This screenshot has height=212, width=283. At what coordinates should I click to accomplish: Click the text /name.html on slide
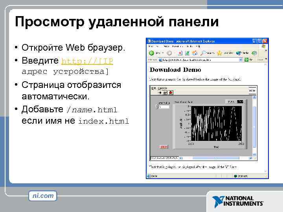pyautogui.click(x=92, y=110)
